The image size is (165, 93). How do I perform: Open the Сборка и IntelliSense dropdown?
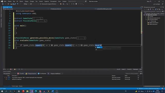(57, 74)
